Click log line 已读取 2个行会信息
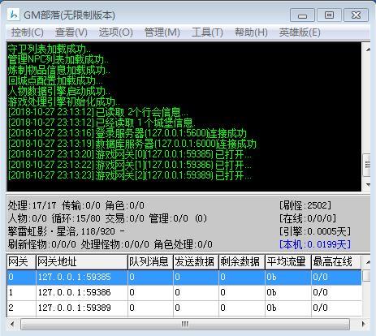The width and height of the screenshot is (376, 336). pyautogui.click(x=97, y=112)
